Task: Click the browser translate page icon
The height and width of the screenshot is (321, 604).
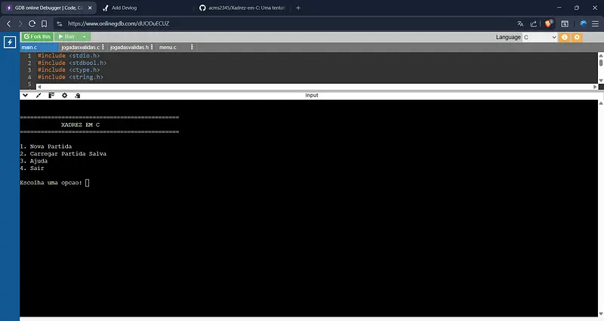Action: pyautogui.click(x=520, y=23)
